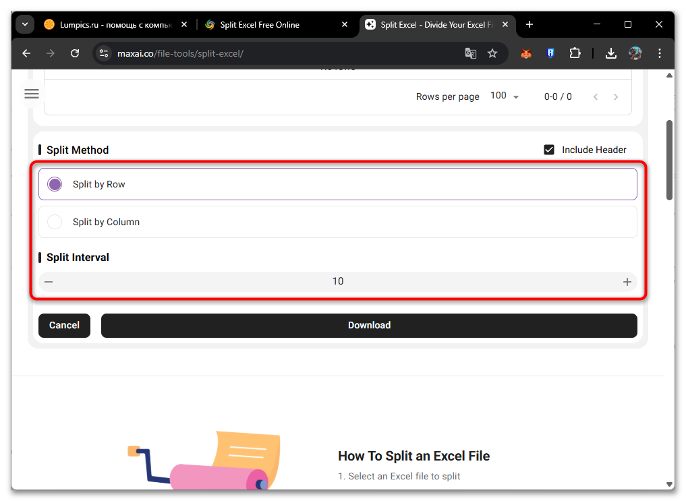Viewport: 686px width, 501px height.
Task: Go back with the browser back arrow
Action: 26,53
